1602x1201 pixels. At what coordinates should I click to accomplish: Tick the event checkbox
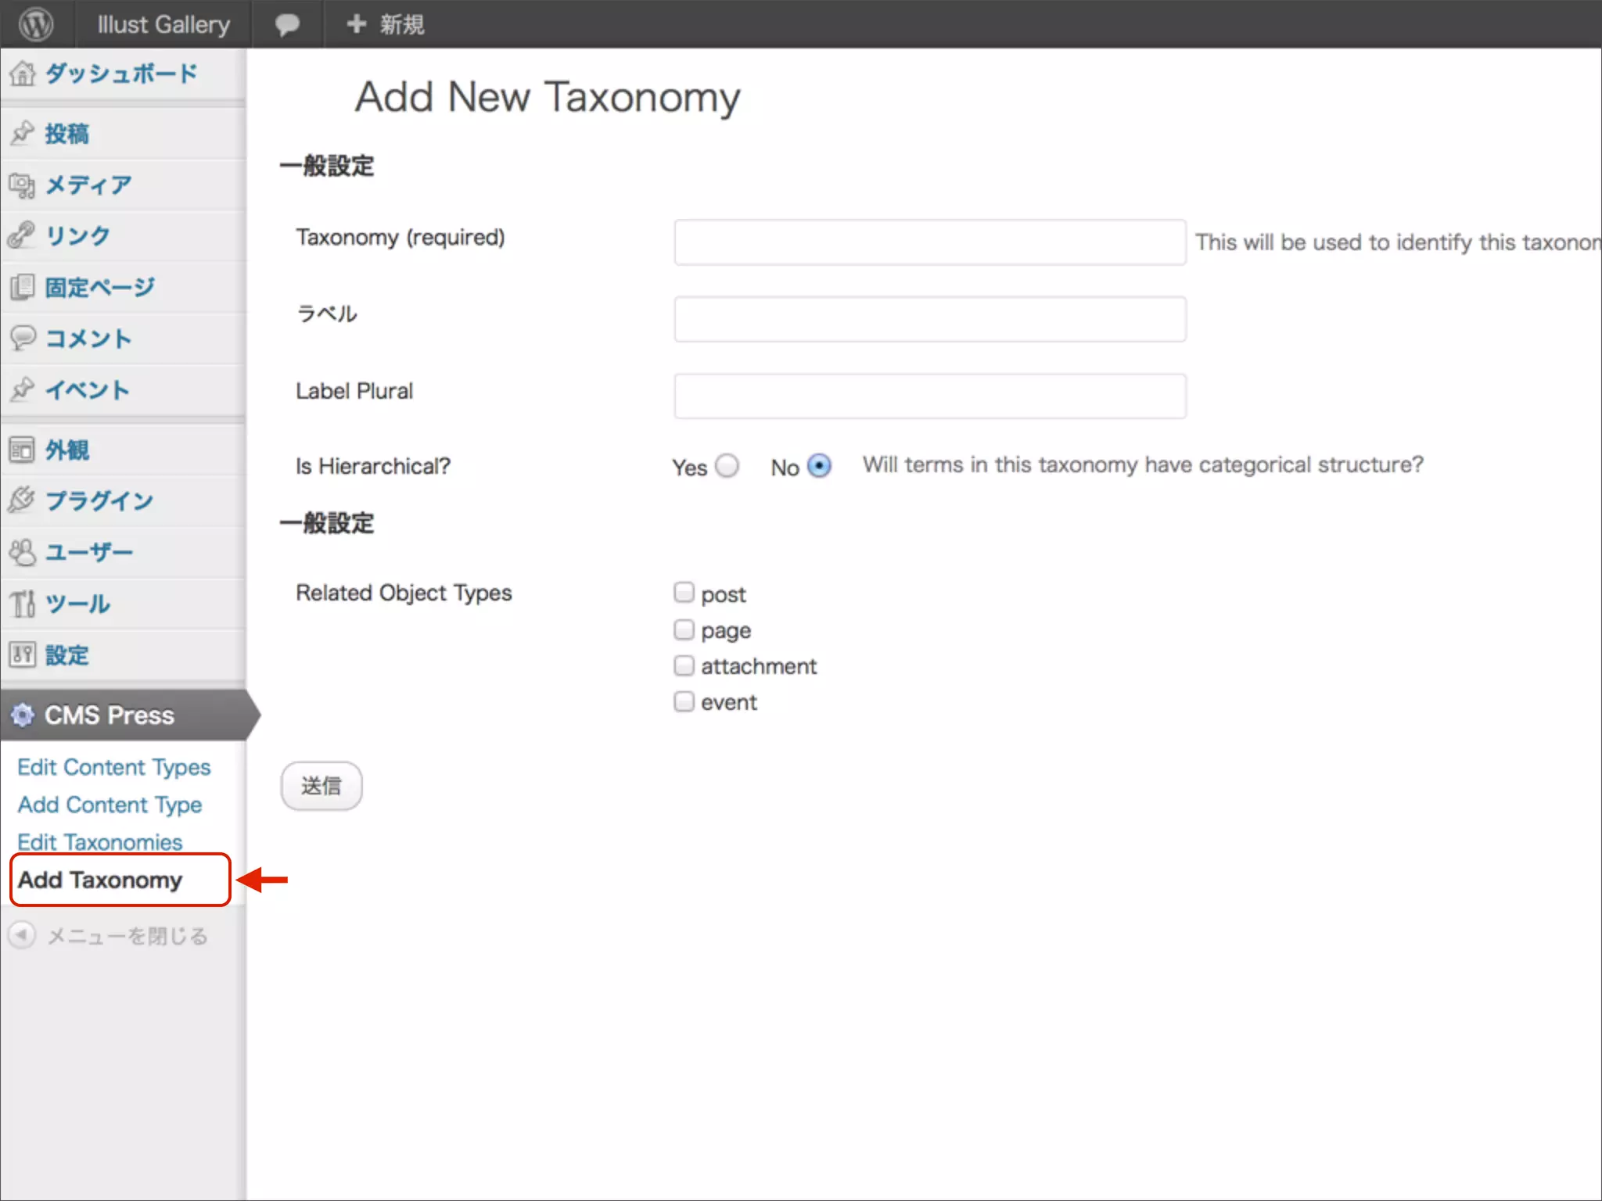click(684, 701)
